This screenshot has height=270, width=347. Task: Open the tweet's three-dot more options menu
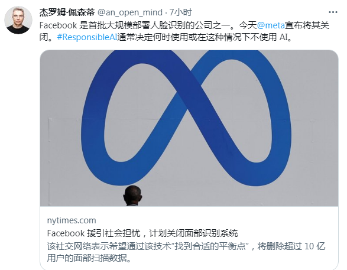pos(333,12)
